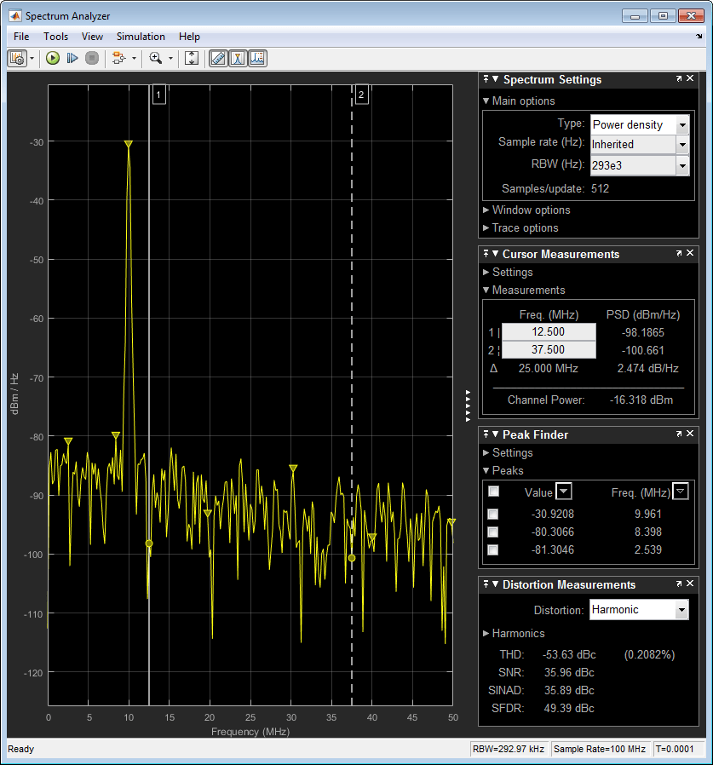Expand the Harmonics section
The height and width of the screenshot is (765, 713).
tap(518, 633)
